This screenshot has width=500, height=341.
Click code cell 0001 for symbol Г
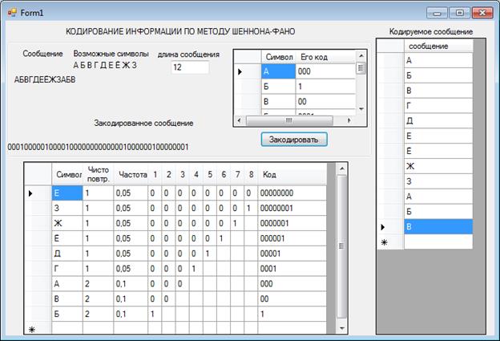[x=292, y=269]
